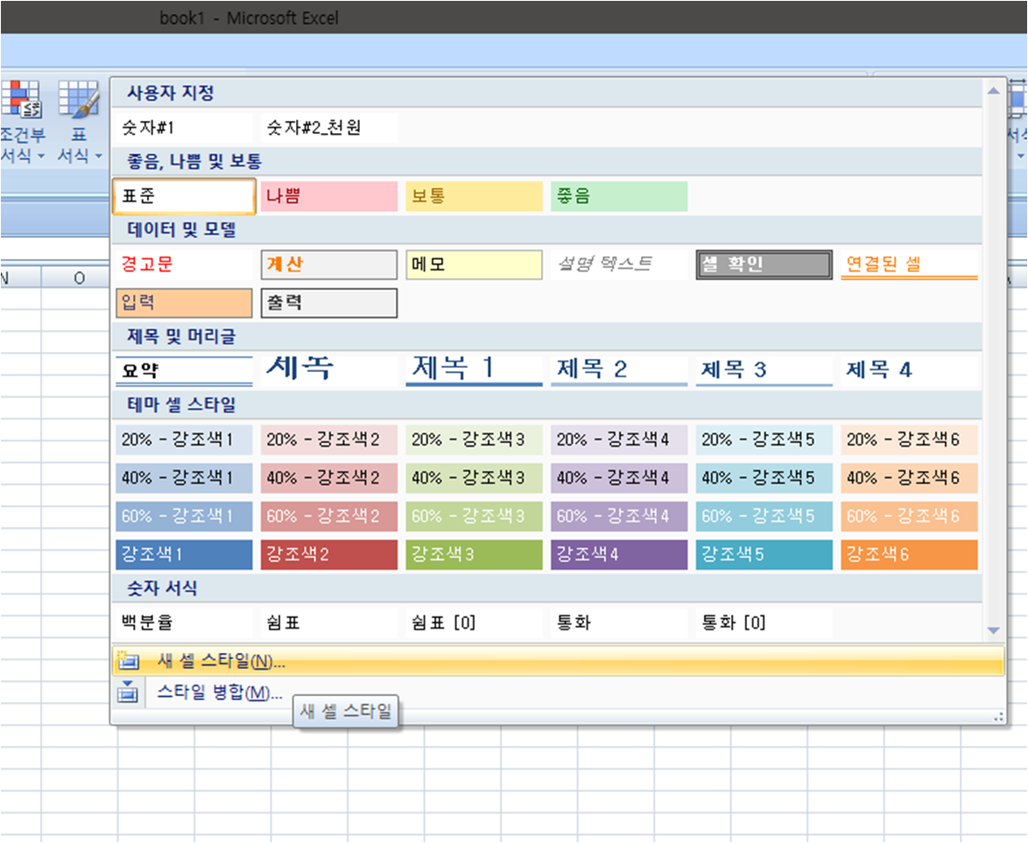Screen dimensions: 1028x843
Task: Click the gallery scroll down arrow
Action: click(x=993, y=630)
